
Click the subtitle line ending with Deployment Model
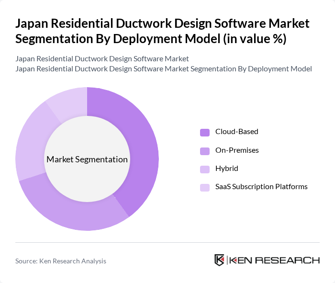pos(164,69)
